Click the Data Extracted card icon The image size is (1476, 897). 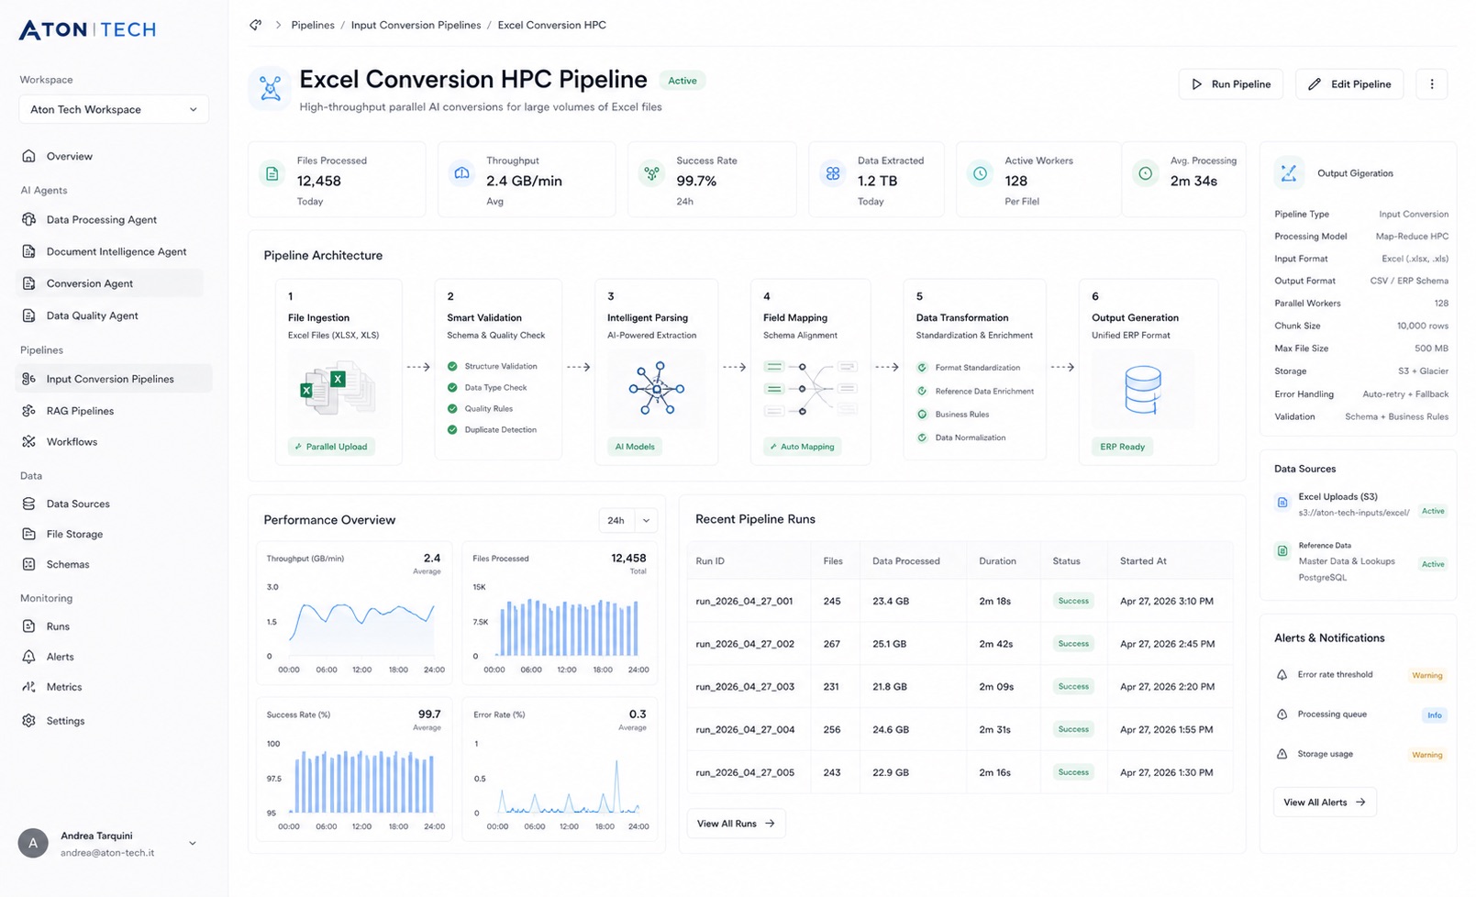point(832,173)
